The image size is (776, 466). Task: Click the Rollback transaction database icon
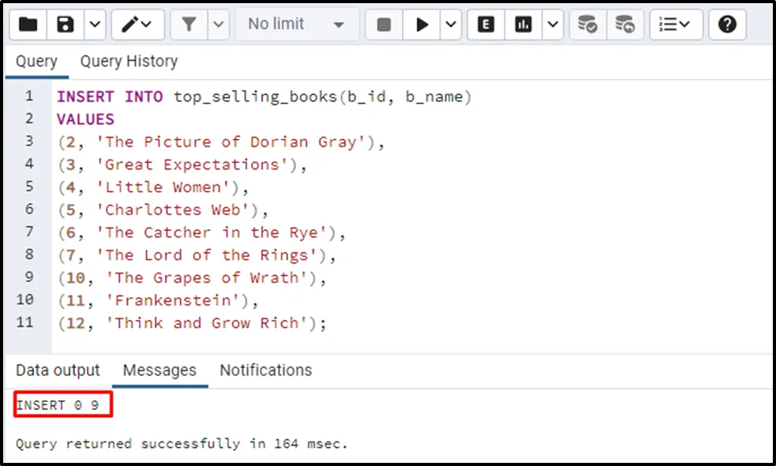(x=624, y=24)
